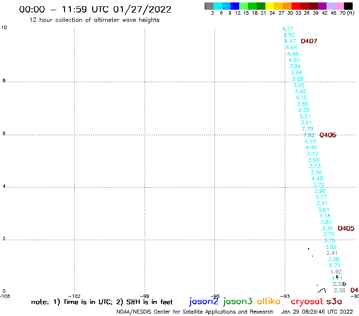Click the pink 70 ft legend swatch
359x316 pixels.
pos(340,6)
